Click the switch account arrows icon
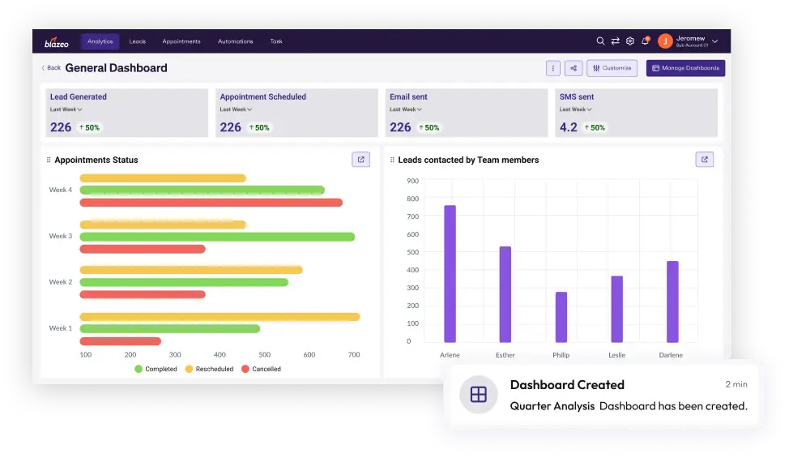Image resolution: width=789 pixels, height=458 pixels. coord(615,41)
